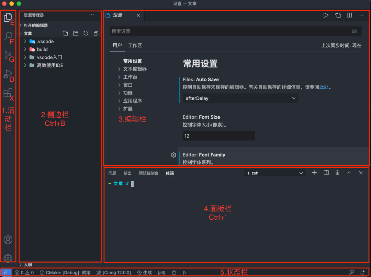Open the Run and Debug view
The image size is (371, 277).
point(8,74)
